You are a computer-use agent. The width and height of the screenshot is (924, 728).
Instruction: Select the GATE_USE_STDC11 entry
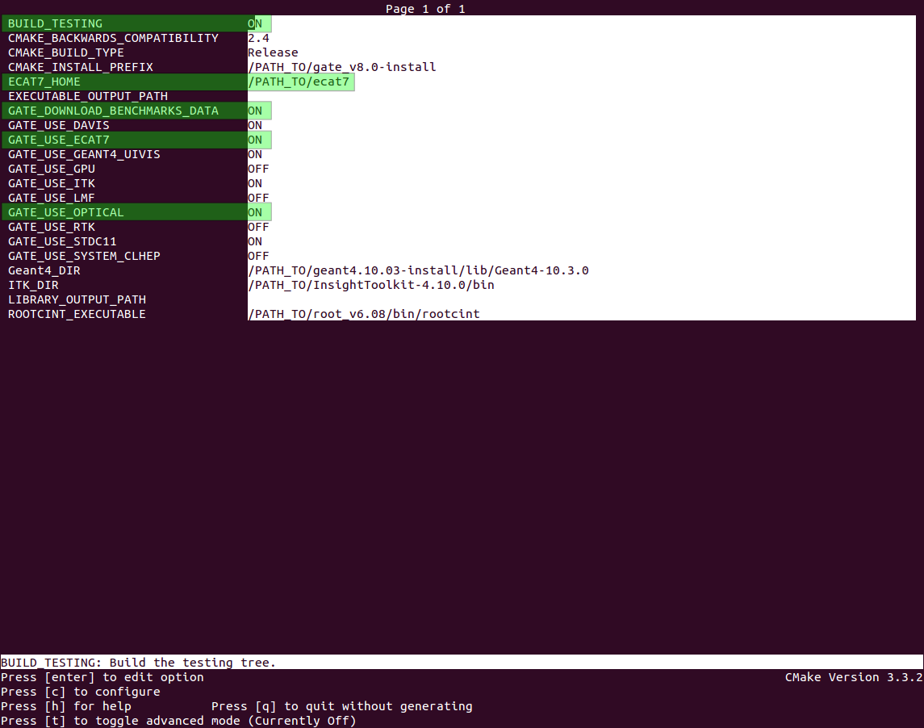[x=62, y=241]
